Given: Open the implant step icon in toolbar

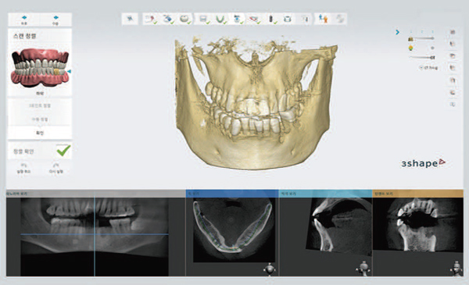Looking at the screenshot, I should [x=271, y=19].
